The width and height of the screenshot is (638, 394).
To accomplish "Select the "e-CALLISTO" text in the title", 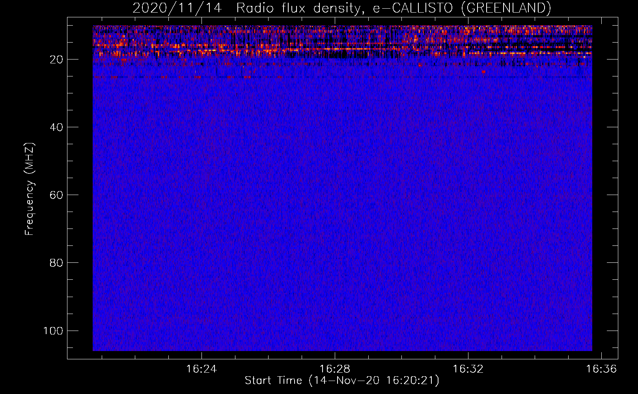I will click(x=413, y=8).
